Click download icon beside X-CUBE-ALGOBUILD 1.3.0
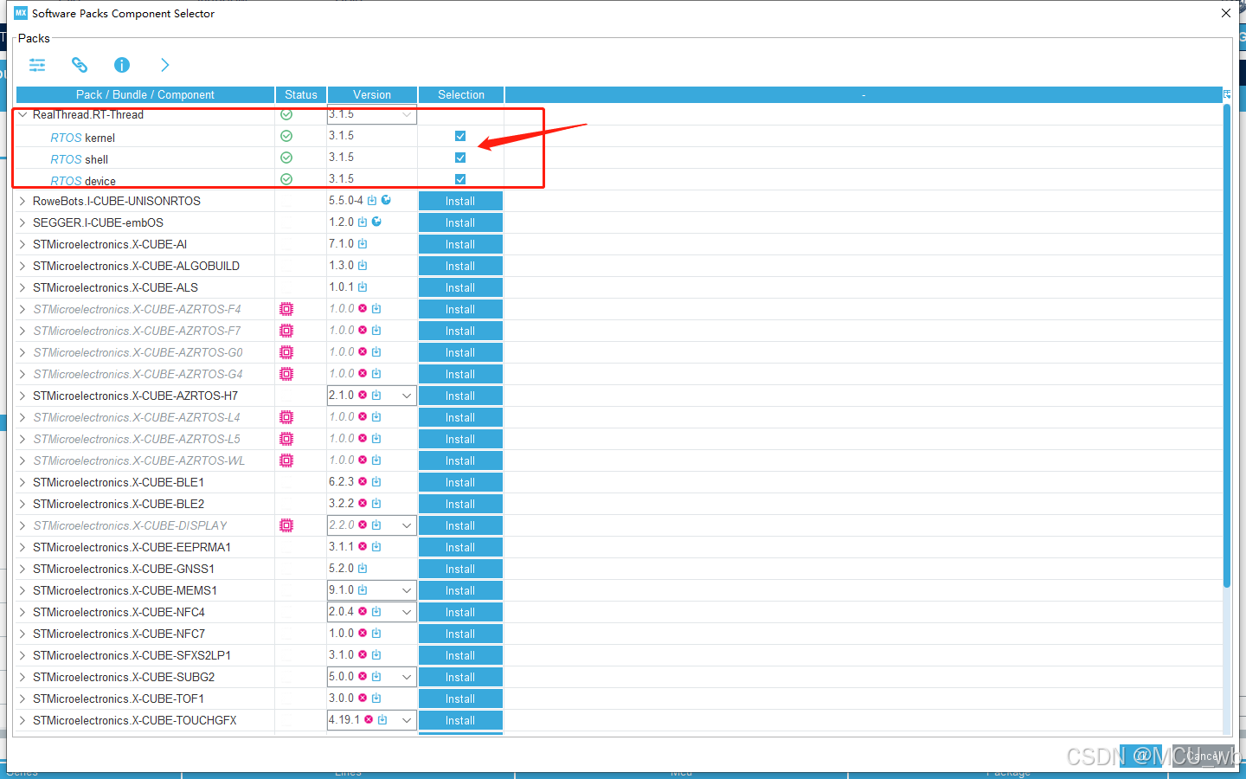The image size is (1246, 779). click(363, 266)
